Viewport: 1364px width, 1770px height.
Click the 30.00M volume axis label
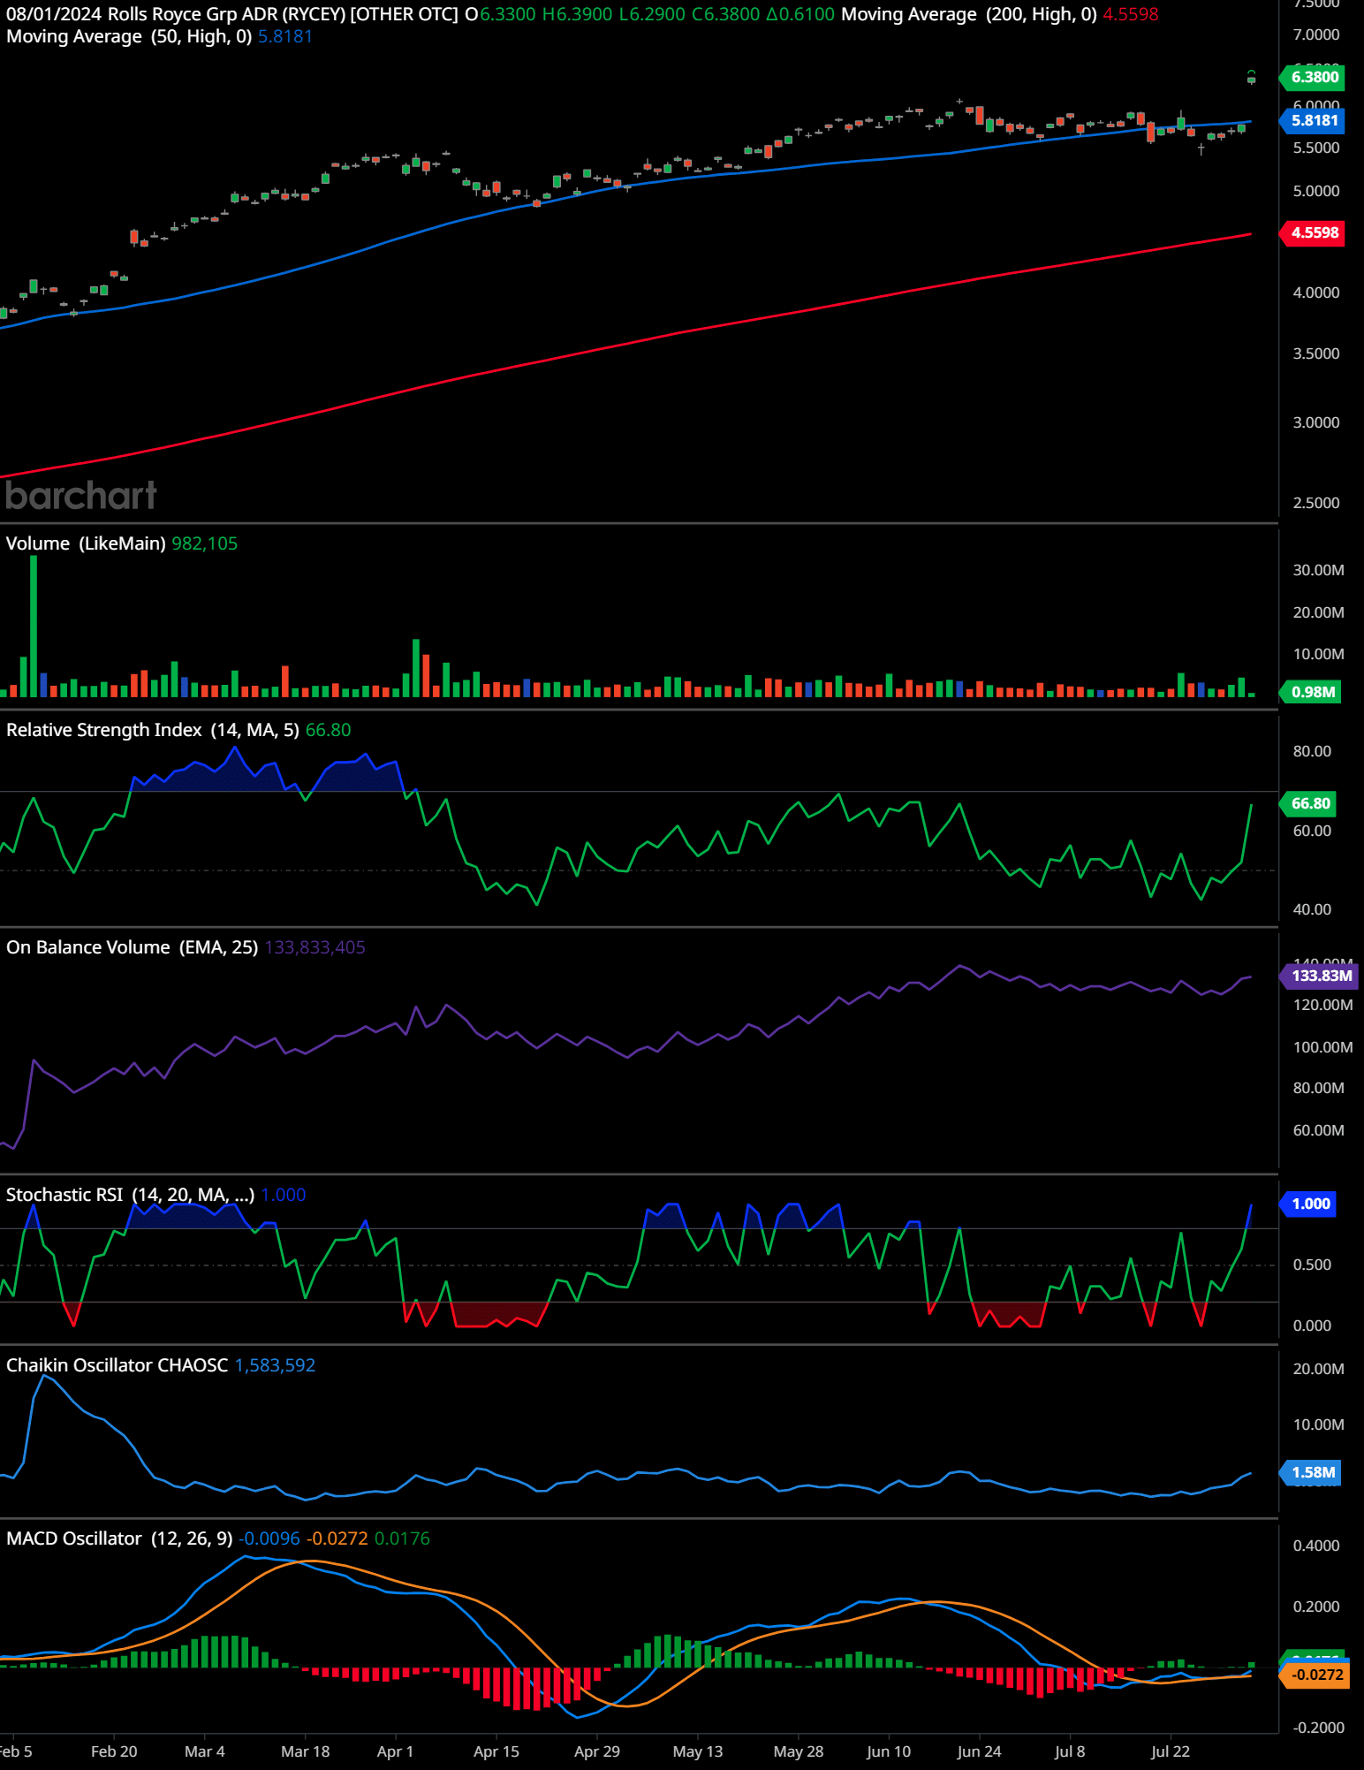(1318, 570)
